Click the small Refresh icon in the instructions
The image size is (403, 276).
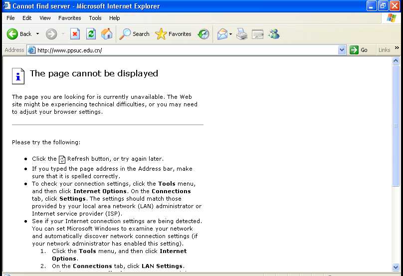point(62,160)
